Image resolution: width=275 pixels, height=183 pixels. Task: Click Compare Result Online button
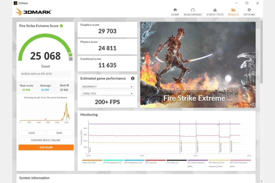pos(46,140)
